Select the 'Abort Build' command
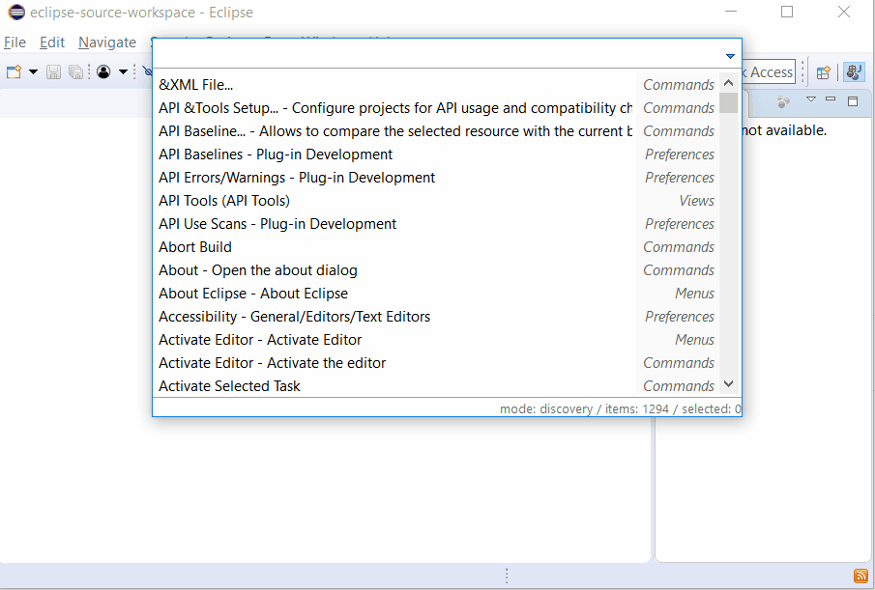Viewport: 875px width, 590px height. pyautogui.click(x=437, y=247)
